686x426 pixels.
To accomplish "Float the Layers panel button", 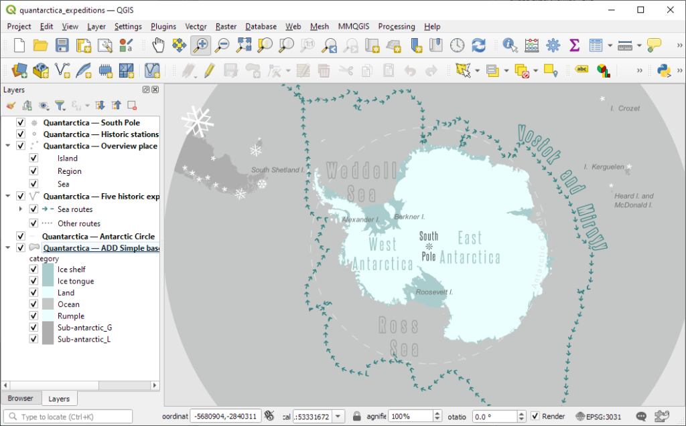I will (x=146, y=90).
